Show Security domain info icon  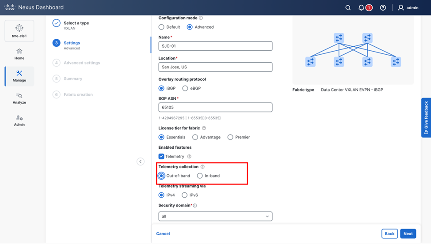pyautogui.click(x=195, y=206)
